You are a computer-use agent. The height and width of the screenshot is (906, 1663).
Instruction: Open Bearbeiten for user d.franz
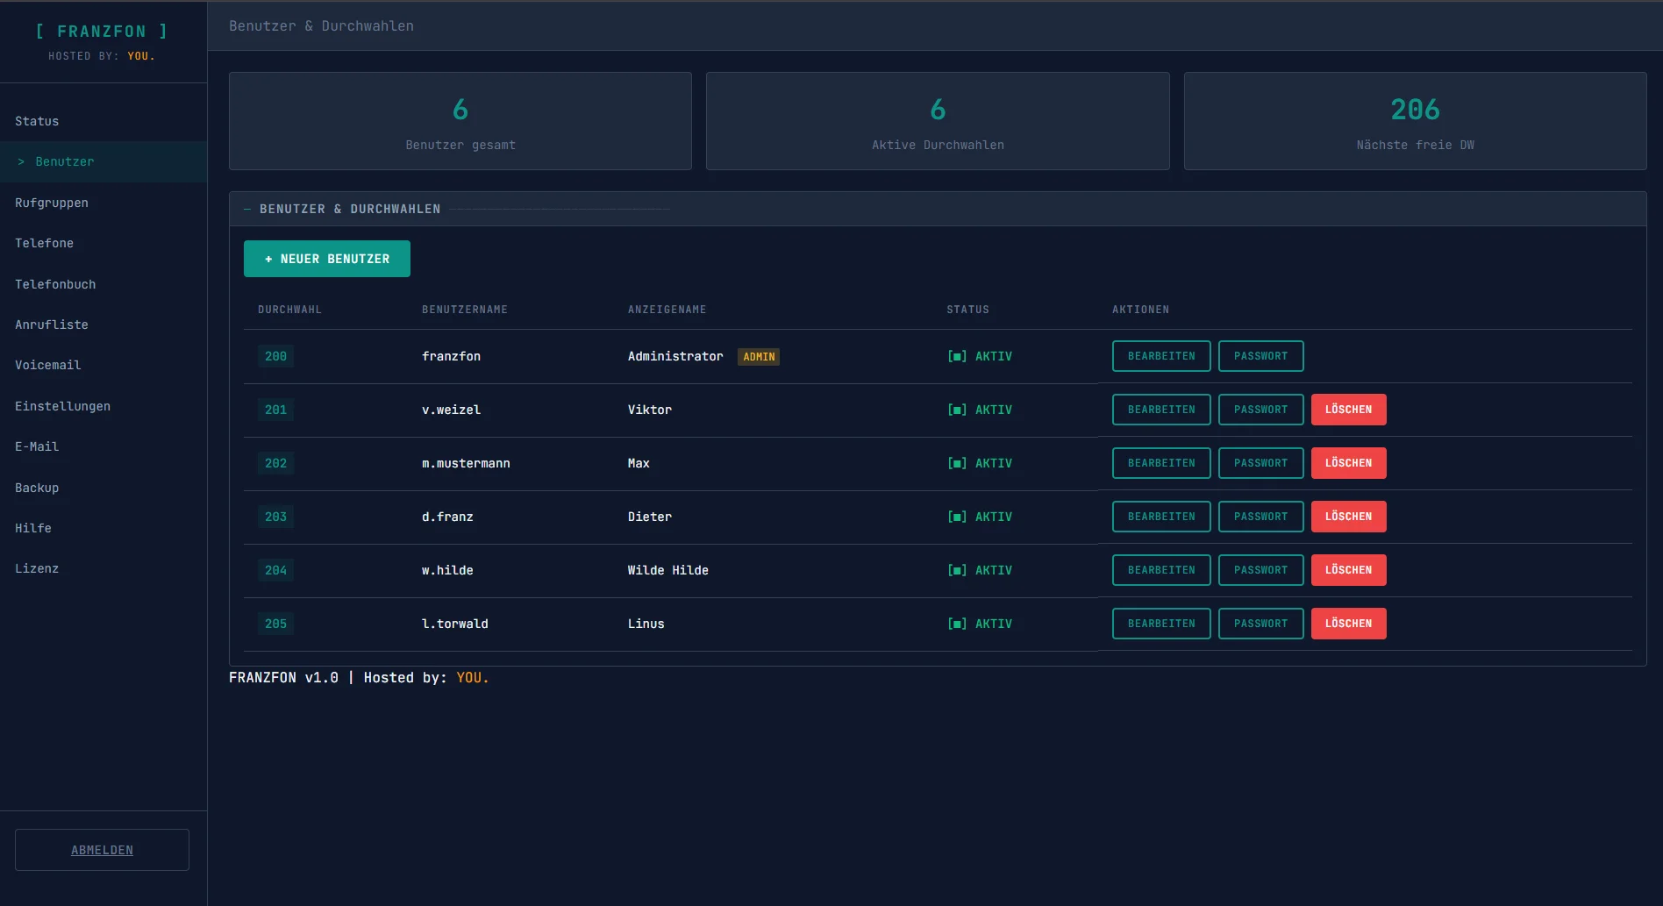click(1160, 517)
